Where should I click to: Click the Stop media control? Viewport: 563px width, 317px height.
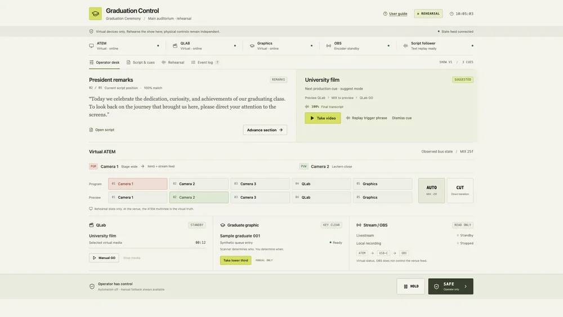(x=132, y=258)
